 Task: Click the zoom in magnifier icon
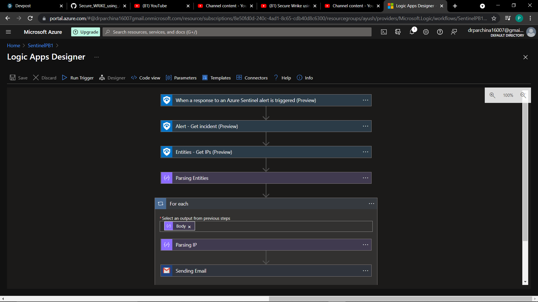click(492, 95)
